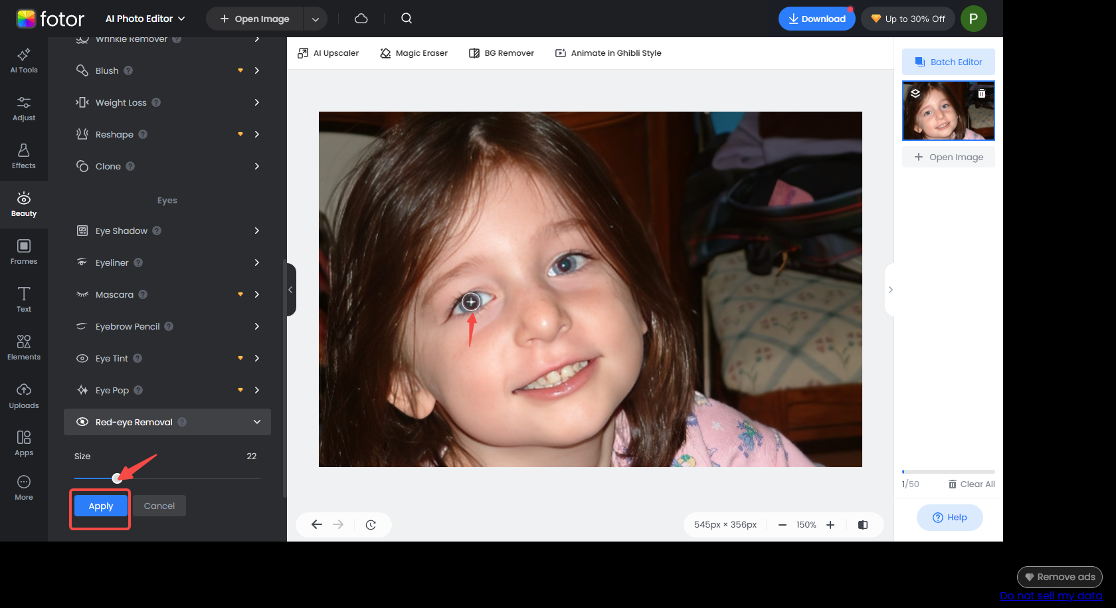Click the layers icon on the thumbnail

[915, 94]
